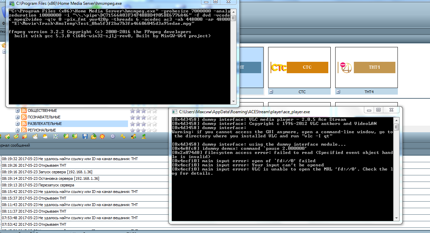Expand the plus box under СТС thumbnail
Viewport: 430px width, 233px height.
(x=271, y=92)
